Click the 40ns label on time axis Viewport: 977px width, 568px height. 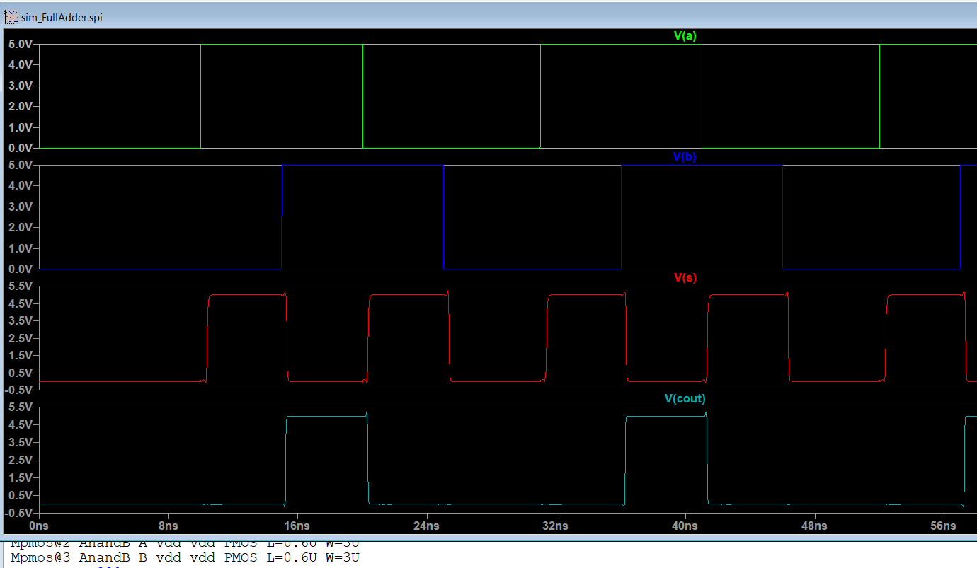pos(685,526)
